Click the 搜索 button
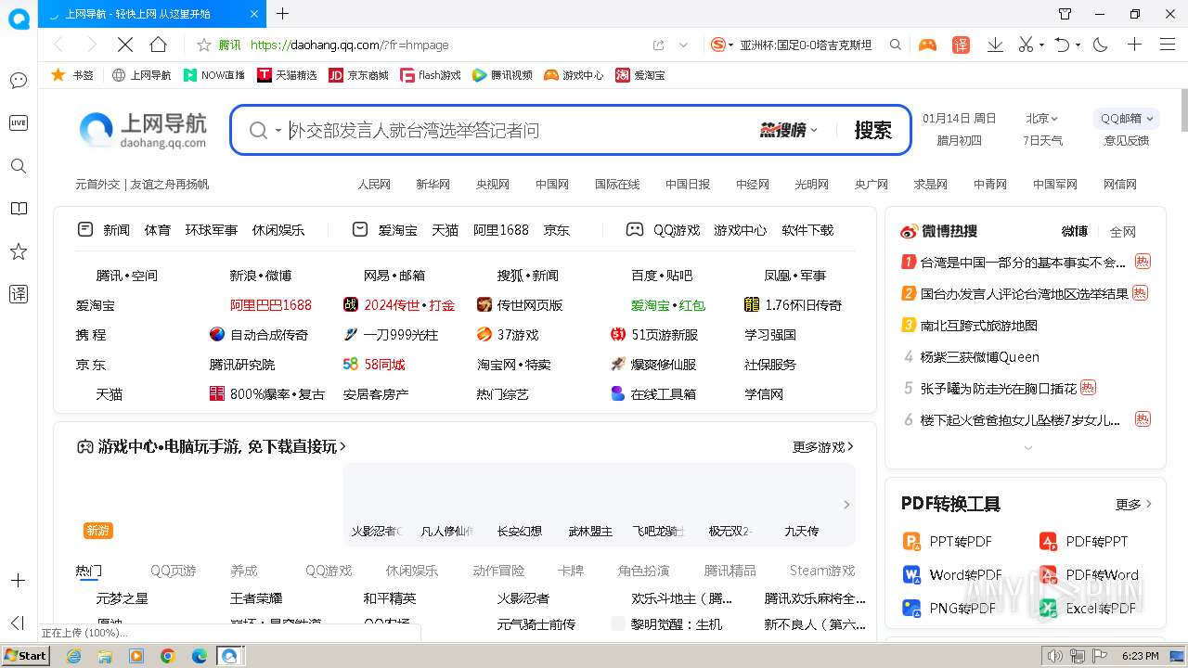 point(872,131)
